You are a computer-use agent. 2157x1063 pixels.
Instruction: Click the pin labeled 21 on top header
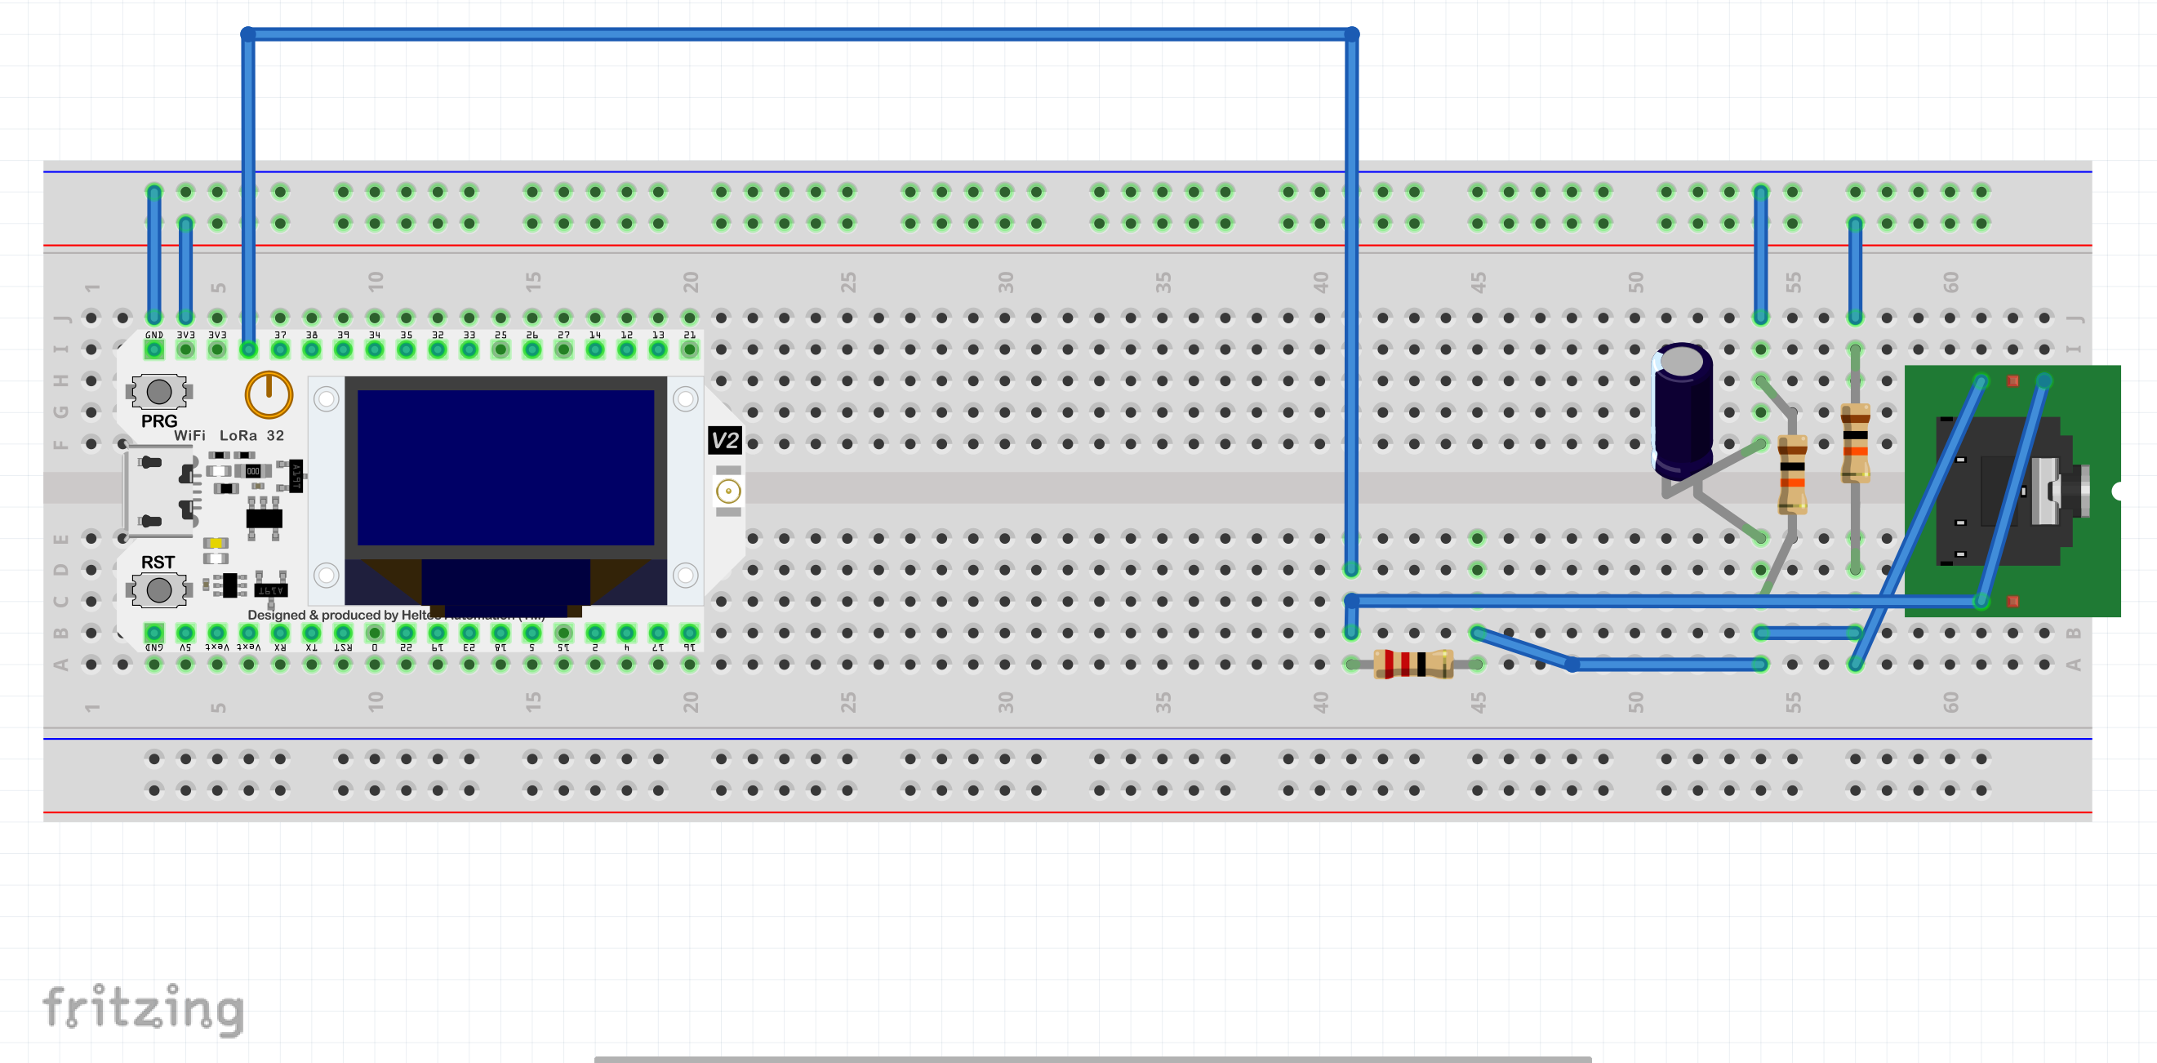click(x=689, y=349)
